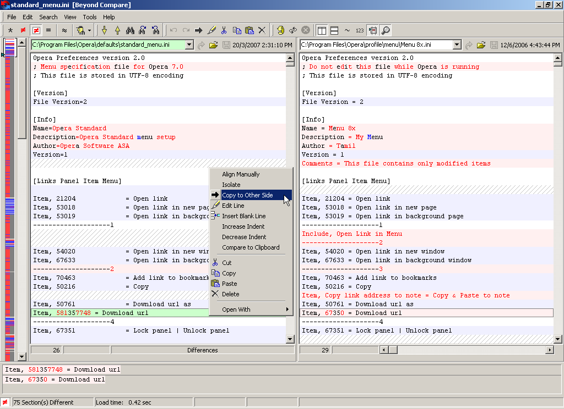Click the pencil Edit Line toolbar icon
This screenshot has height=409, width=564.
(211, 31)
